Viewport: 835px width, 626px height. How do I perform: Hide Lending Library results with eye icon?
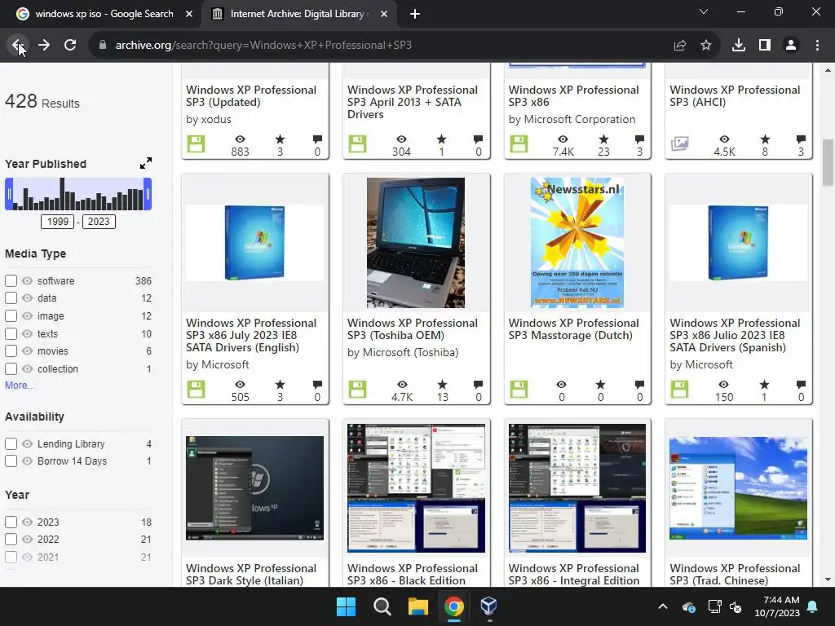[x=27, y=444]
